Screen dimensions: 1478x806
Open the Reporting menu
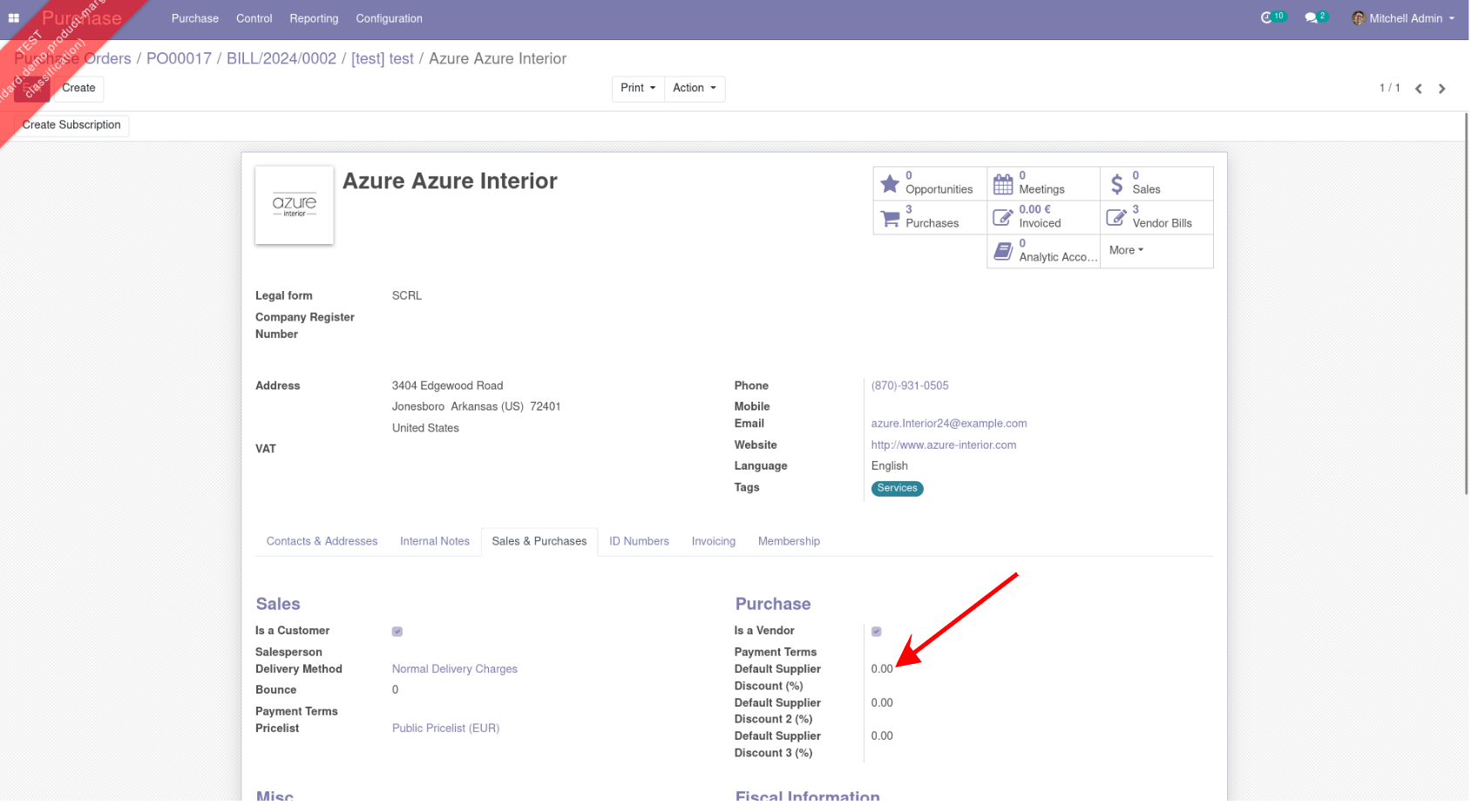point(314,18)
